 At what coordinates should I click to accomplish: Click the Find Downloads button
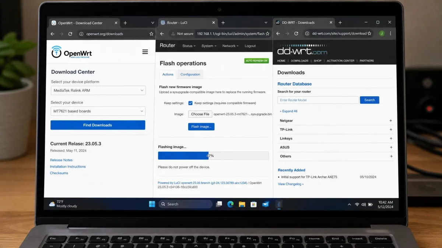[x=98, y=125]
